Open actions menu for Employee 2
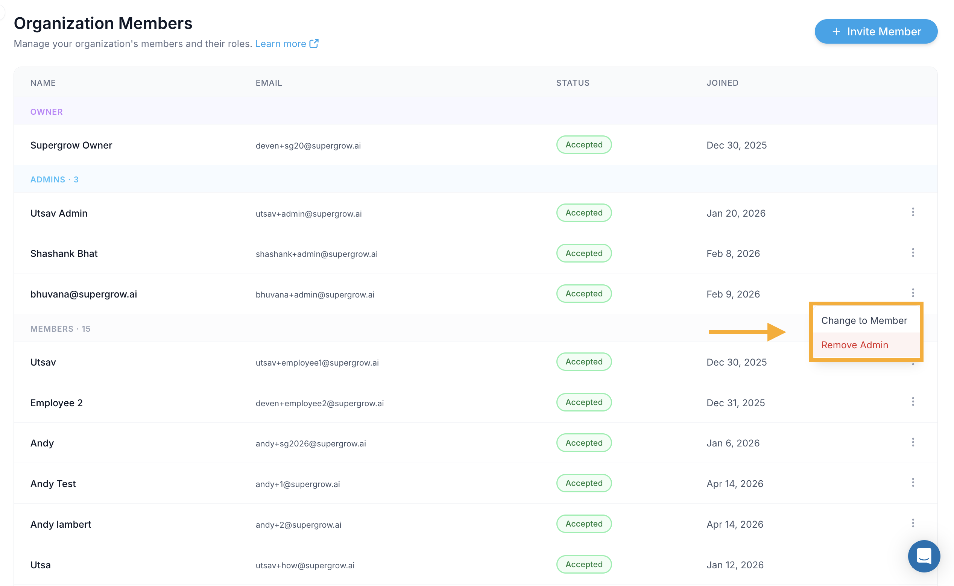This screenshot has height=586, width=954. pyautogui.click(x=913, y=402)
